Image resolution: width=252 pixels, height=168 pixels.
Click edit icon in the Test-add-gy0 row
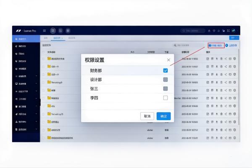click(x=207, y=82)
